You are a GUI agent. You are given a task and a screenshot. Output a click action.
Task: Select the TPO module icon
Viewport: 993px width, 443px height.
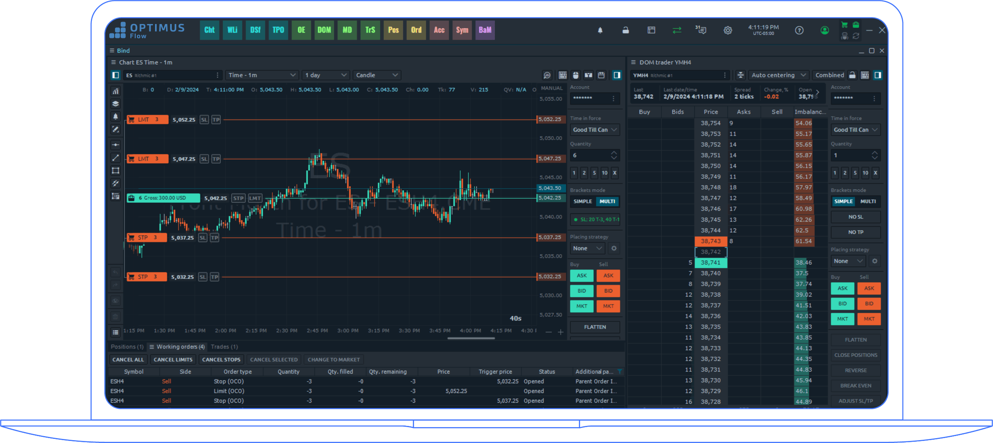coord(278,30)
